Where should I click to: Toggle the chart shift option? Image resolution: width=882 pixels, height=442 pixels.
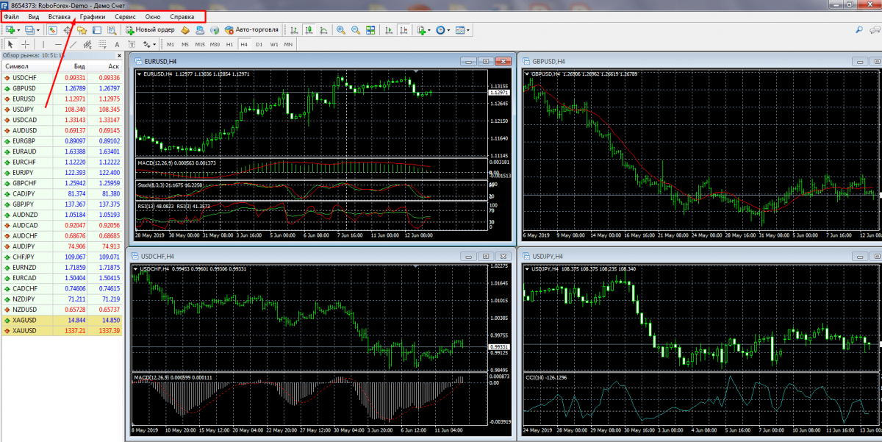(402, 30)
